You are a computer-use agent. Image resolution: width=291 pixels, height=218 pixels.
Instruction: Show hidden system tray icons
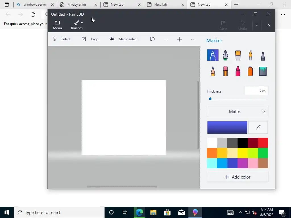pyautogui.click(x=240, y=212)
